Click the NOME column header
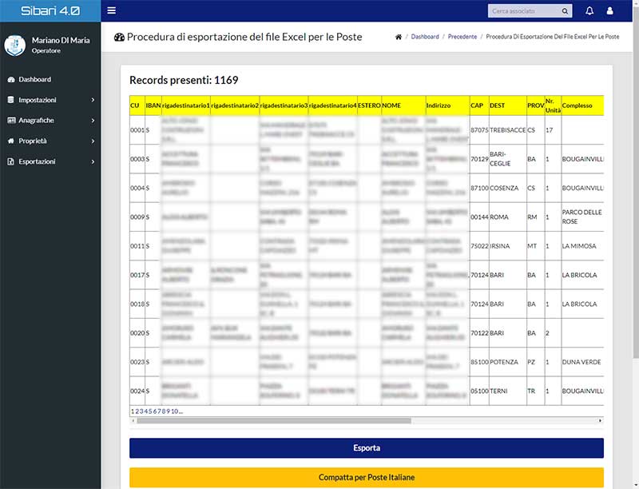 pyautogui.click(x=403, y=105)
